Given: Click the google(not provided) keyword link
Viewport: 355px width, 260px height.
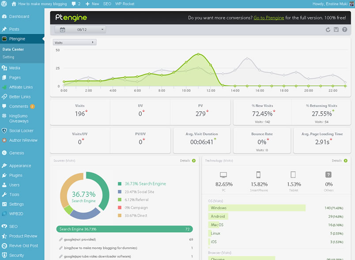Looking at the screenshot, I should coord(80,239).
